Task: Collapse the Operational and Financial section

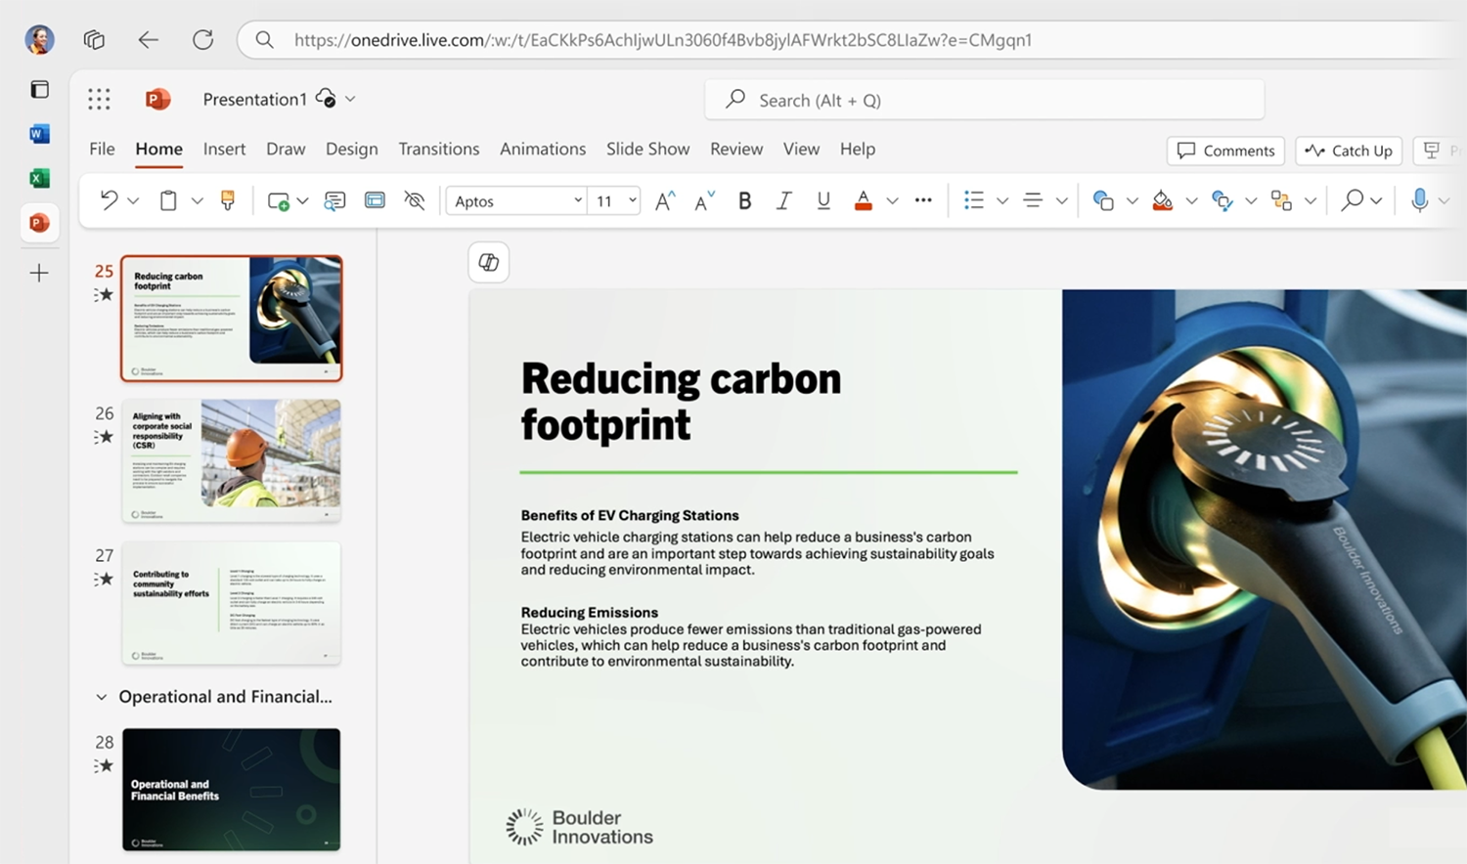Action: click(x=101, y=697)
